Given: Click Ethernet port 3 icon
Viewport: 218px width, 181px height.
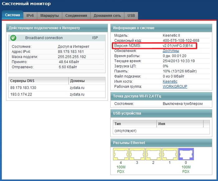Looking at the screenshot, I should pos(136,154).
